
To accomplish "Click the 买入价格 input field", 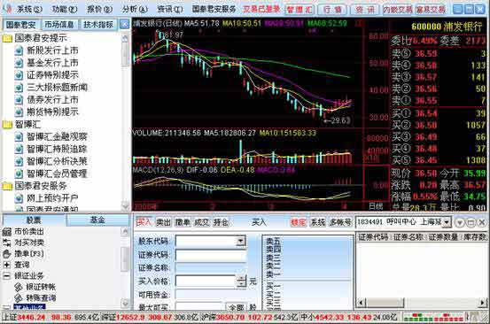I will tap(206, 281).
